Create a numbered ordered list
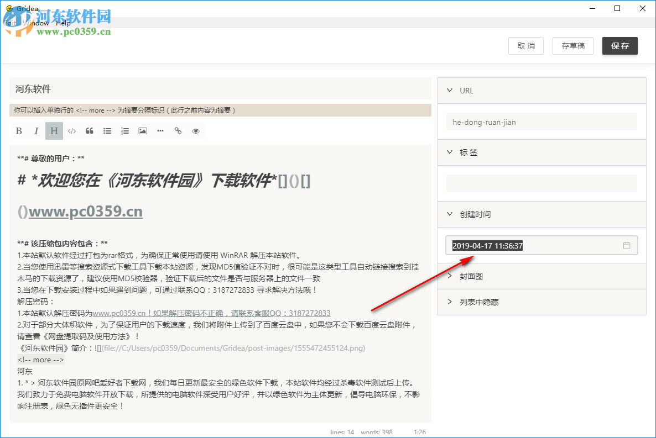 [x=124, y=131]
